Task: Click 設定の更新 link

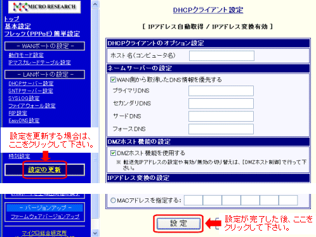Action: click(44, 170)
